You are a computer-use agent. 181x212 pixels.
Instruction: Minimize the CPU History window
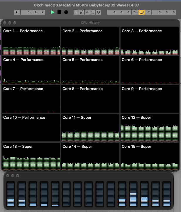tap(10, 23)
